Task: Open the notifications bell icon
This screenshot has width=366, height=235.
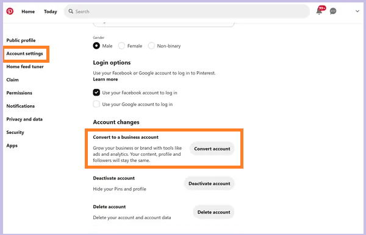Action: click(x=319, y=11)
